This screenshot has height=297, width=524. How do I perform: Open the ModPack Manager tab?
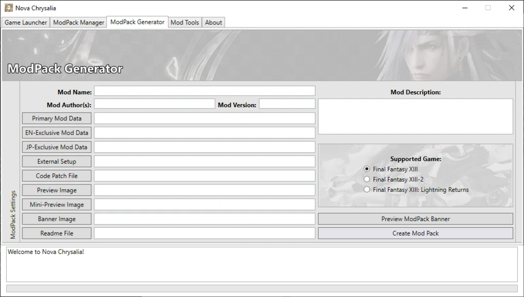(x=79, y=22)
